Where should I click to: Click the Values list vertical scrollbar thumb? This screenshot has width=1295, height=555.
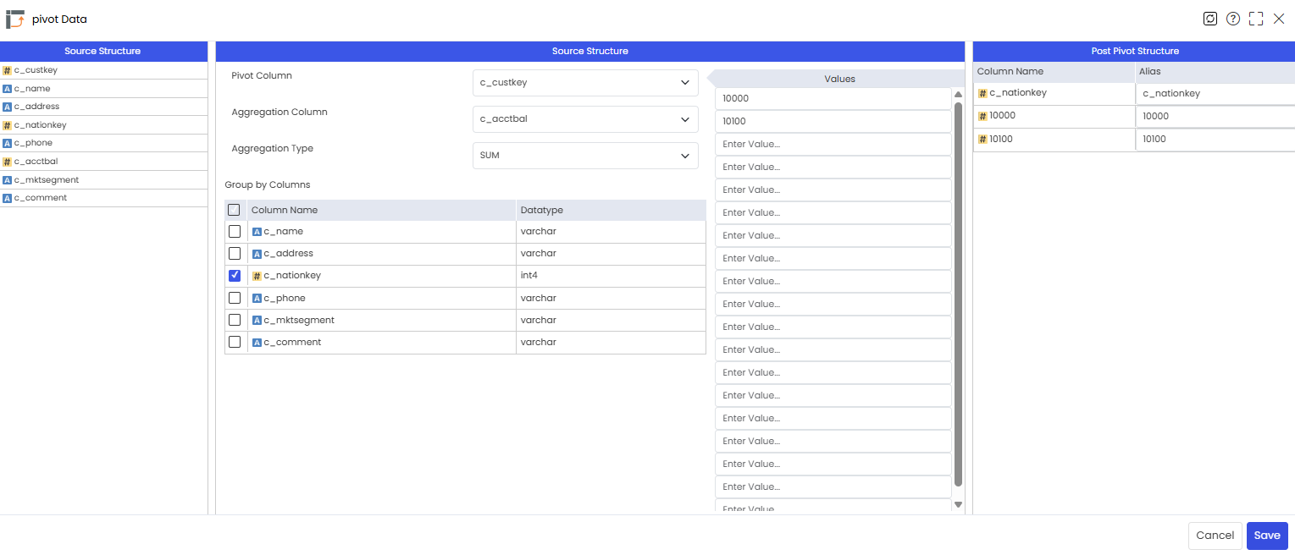click(958, 294)
